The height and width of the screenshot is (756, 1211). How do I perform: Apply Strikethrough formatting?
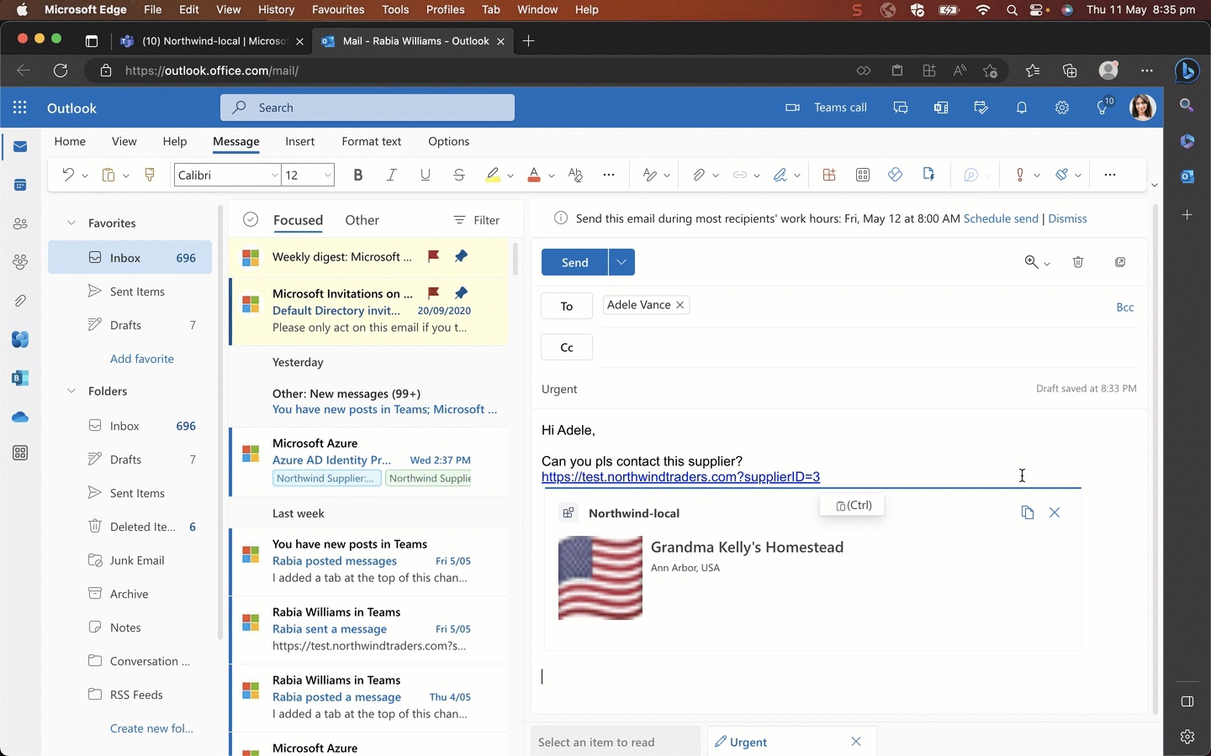(459, 175)
